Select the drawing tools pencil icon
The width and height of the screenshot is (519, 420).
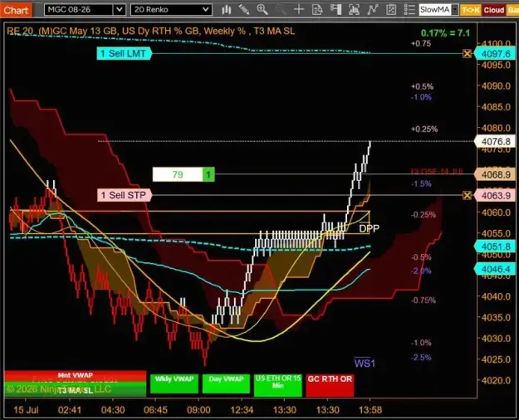click(244, 10)
